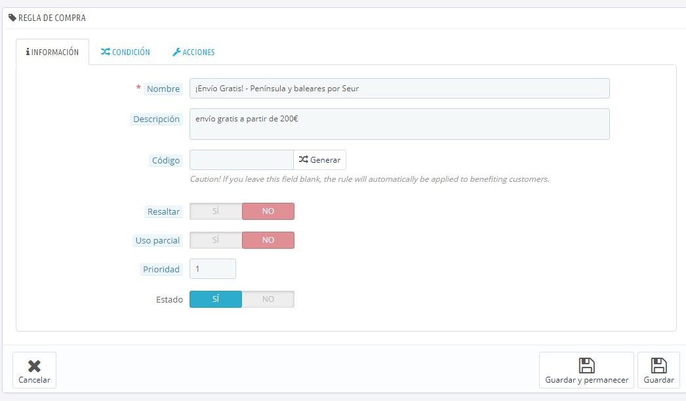The height and width of the screenshot is (401, 686).
Task: Select the NO option for Resaltar
Action: pyautogui.click(x=268, y=211)
